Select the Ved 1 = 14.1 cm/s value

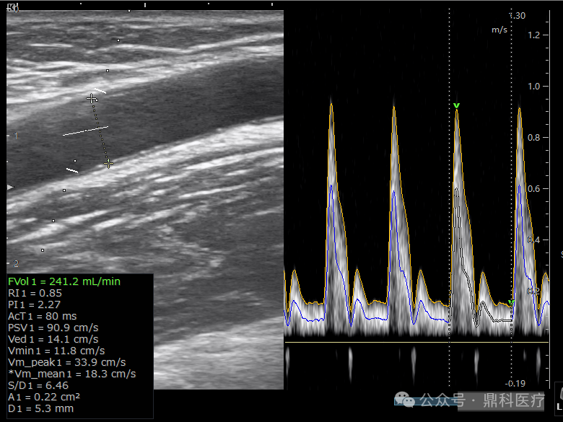(53, 339)
